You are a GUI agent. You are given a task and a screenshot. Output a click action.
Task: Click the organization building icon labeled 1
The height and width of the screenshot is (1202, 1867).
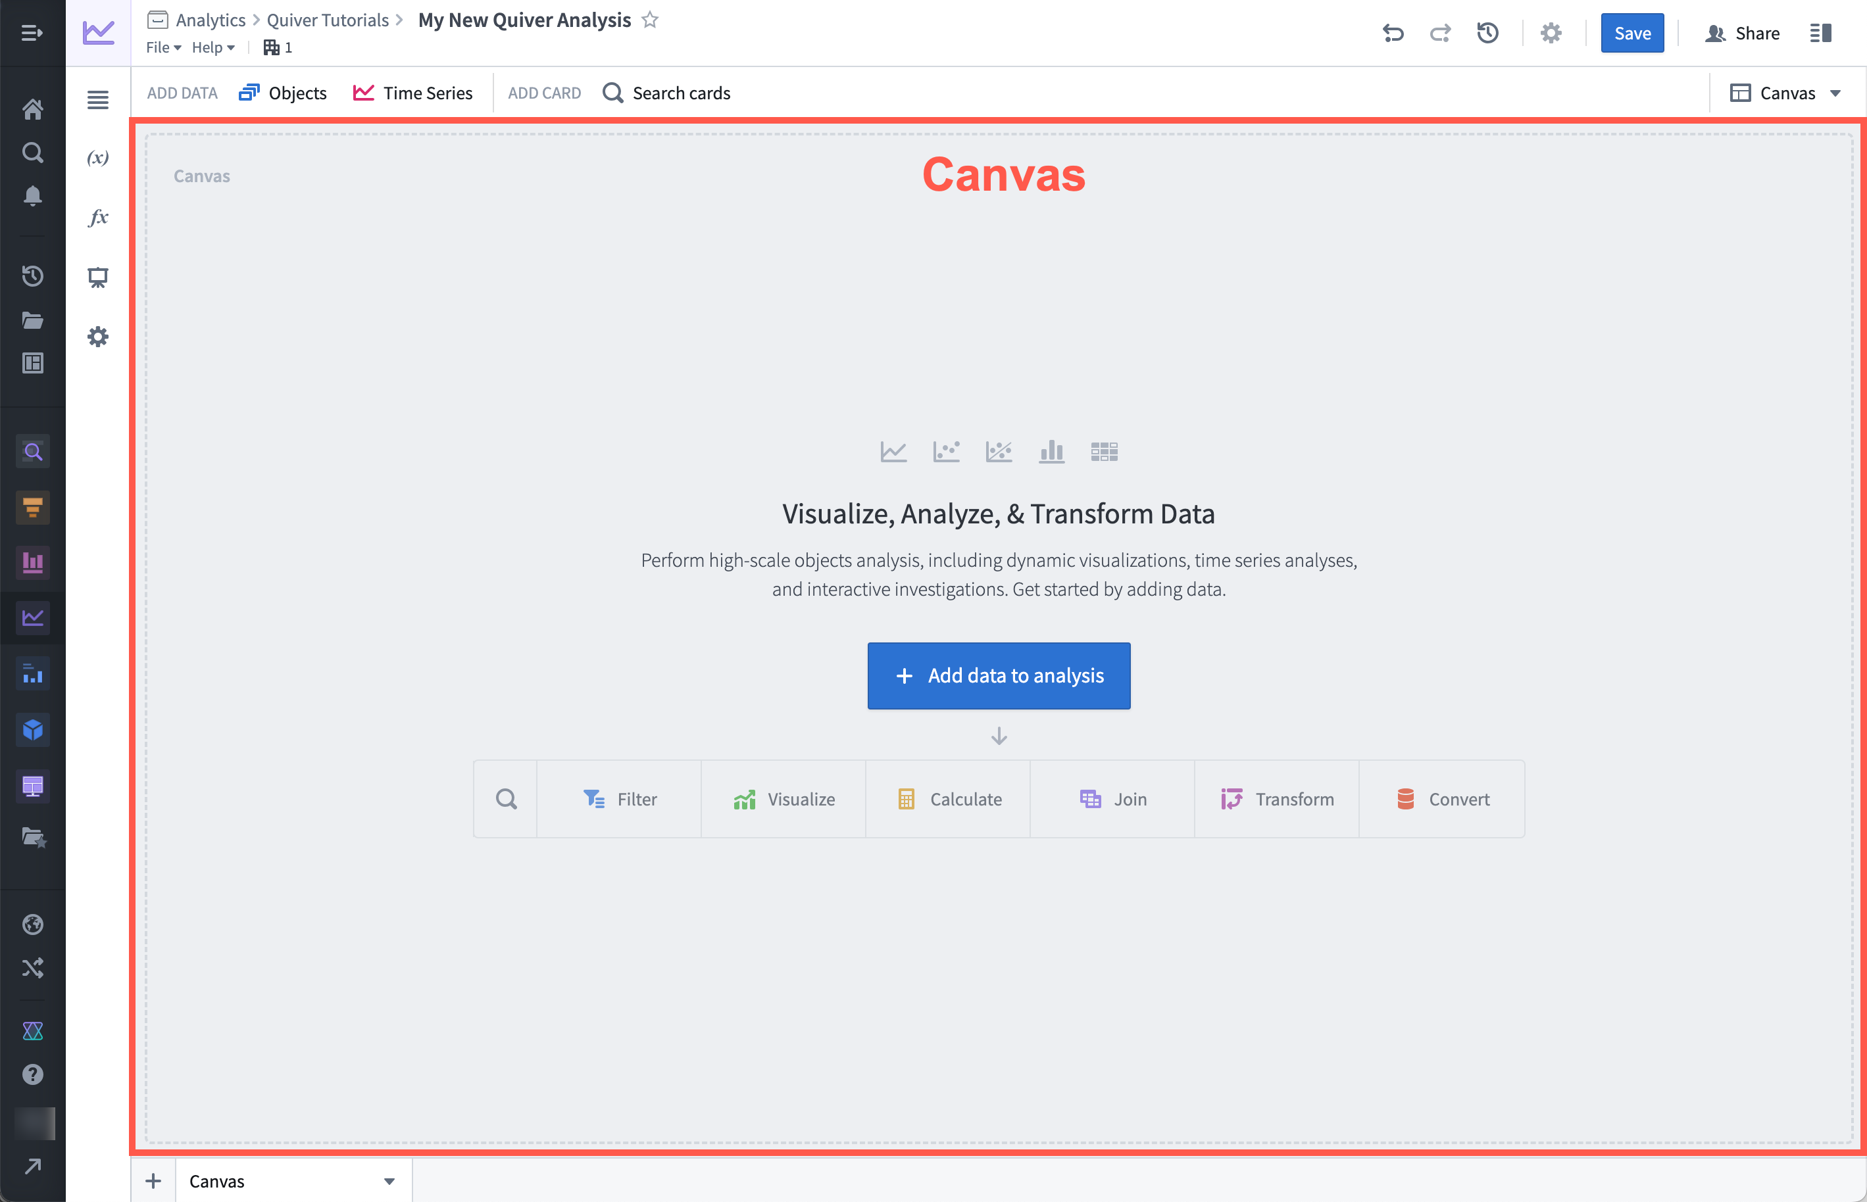point(277,47)
